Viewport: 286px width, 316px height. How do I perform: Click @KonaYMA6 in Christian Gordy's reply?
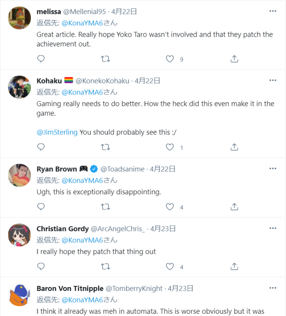[82, 240]
